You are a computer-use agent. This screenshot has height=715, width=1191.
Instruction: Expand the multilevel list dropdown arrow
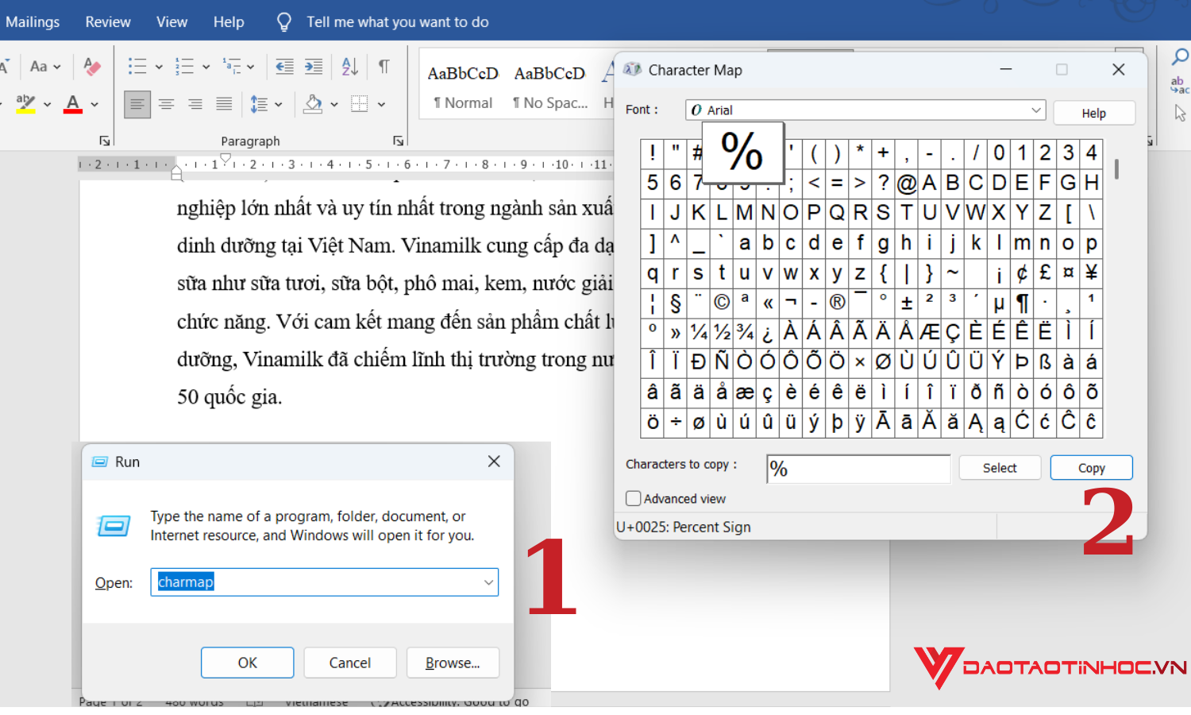[x=251, y=68]
